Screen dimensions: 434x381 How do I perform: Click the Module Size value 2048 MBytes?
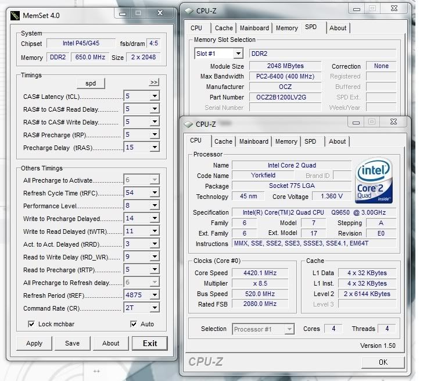(x=285, y=66)
